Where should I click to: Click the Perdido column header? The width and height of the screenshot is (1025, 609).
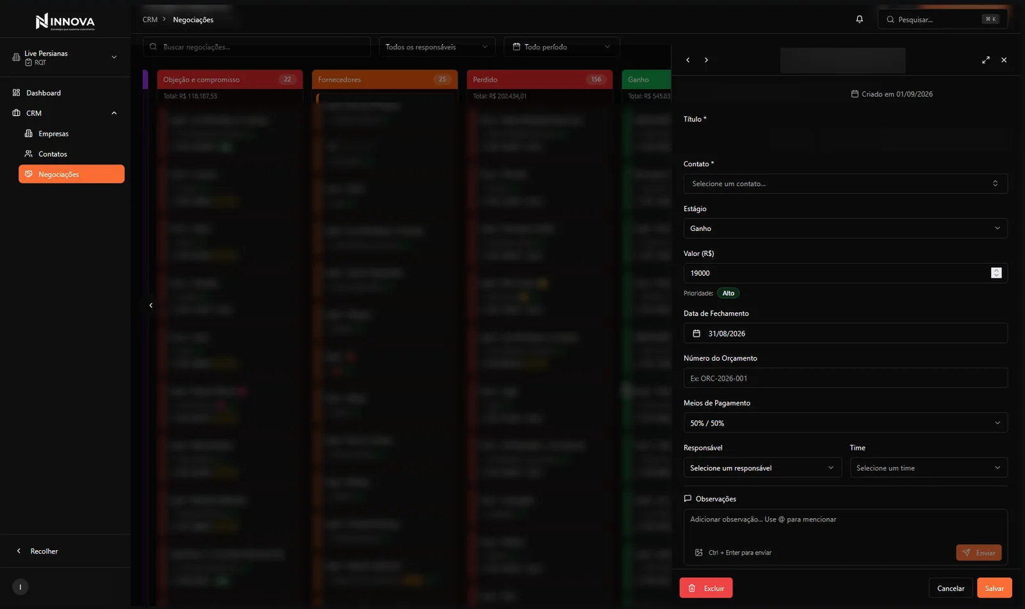point(539,79)
